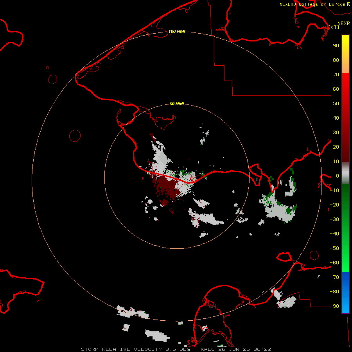This screenshot has width=352, height=352.
Task: Click the KAEC radar site identifier
Action: (x=208, y=349)
